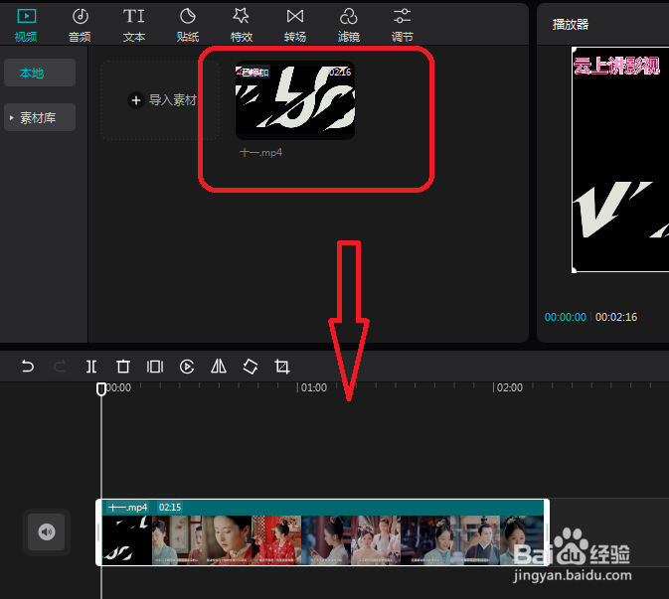Screen dimensions: 669x599
Task: Redo the last undone action
Action: (x=60, y=367)
